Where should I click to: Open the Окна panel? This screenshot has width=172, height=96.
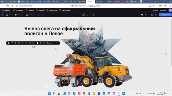coord(9,15)
